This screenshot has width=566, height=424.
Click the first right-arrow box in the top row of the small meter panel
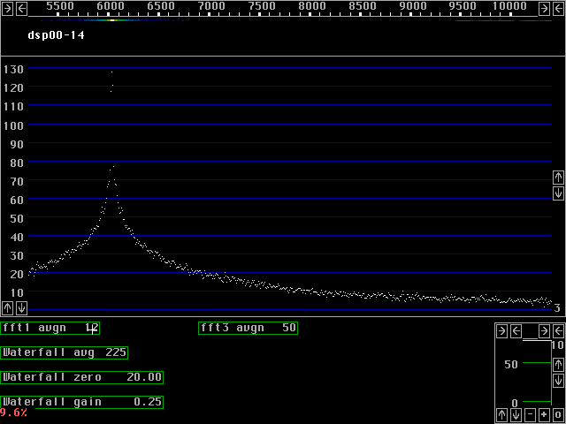501,330
